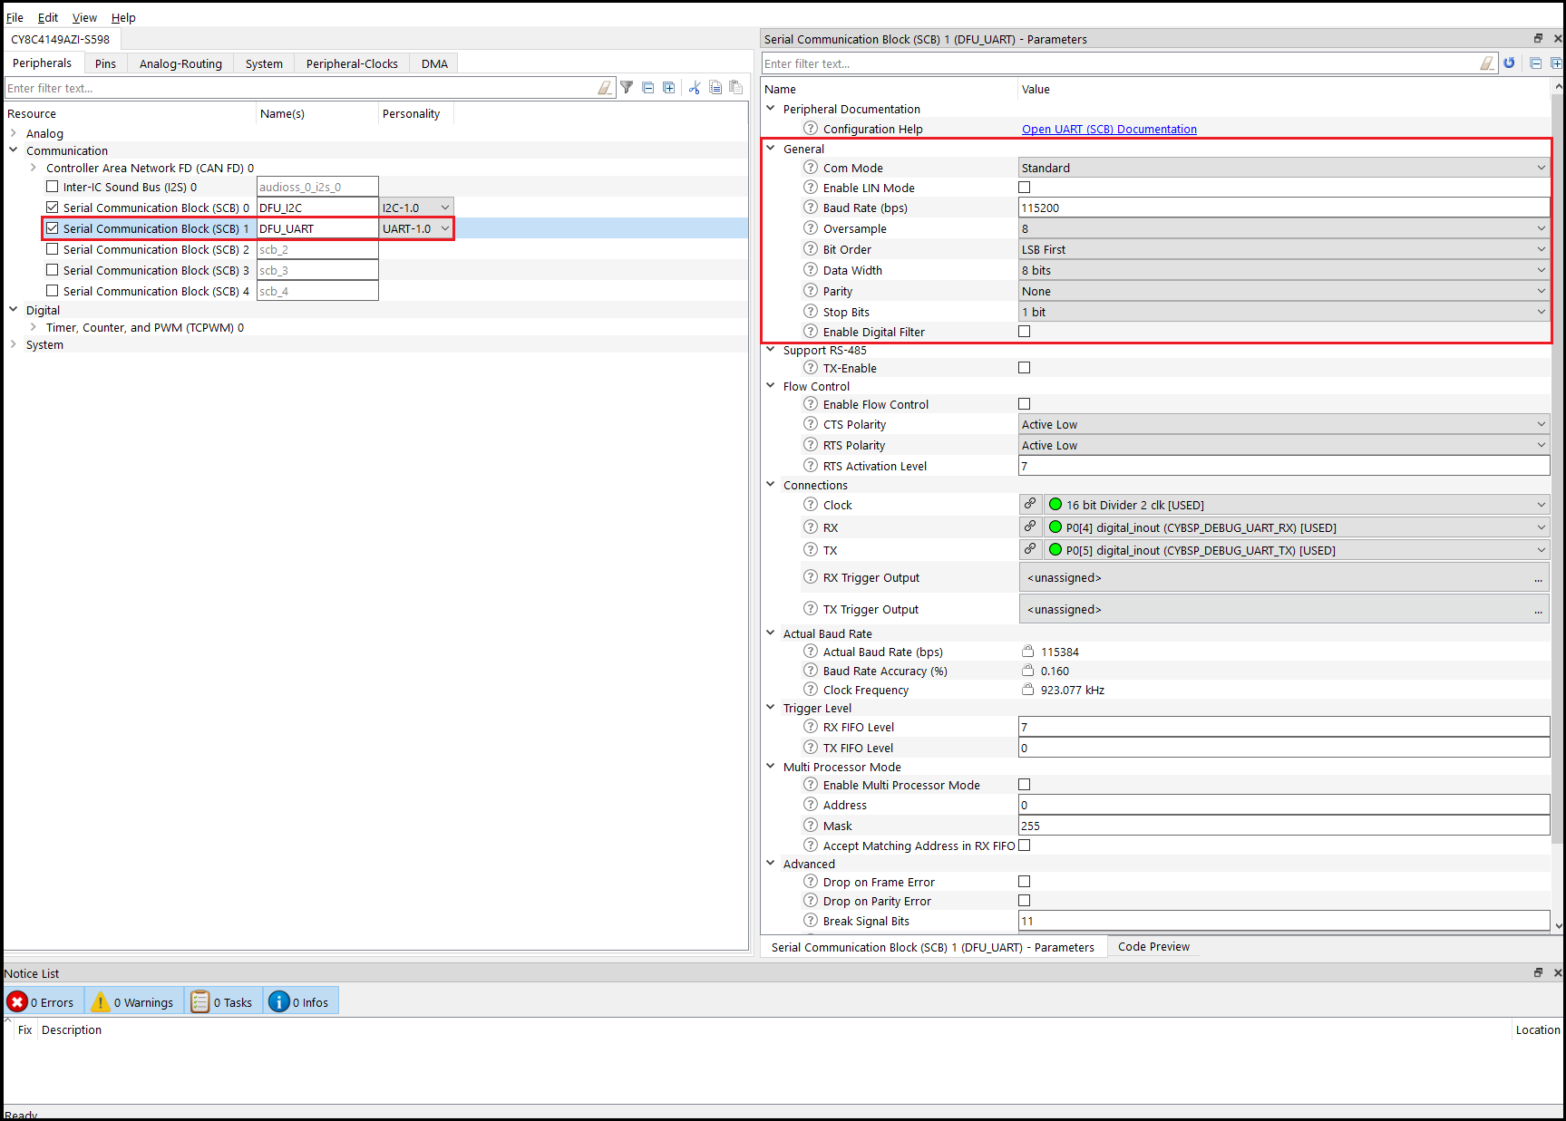Click link icon beside RX connection
The height and width of the screenshot is (1121, 1566).
click(x=1030, y=527)
